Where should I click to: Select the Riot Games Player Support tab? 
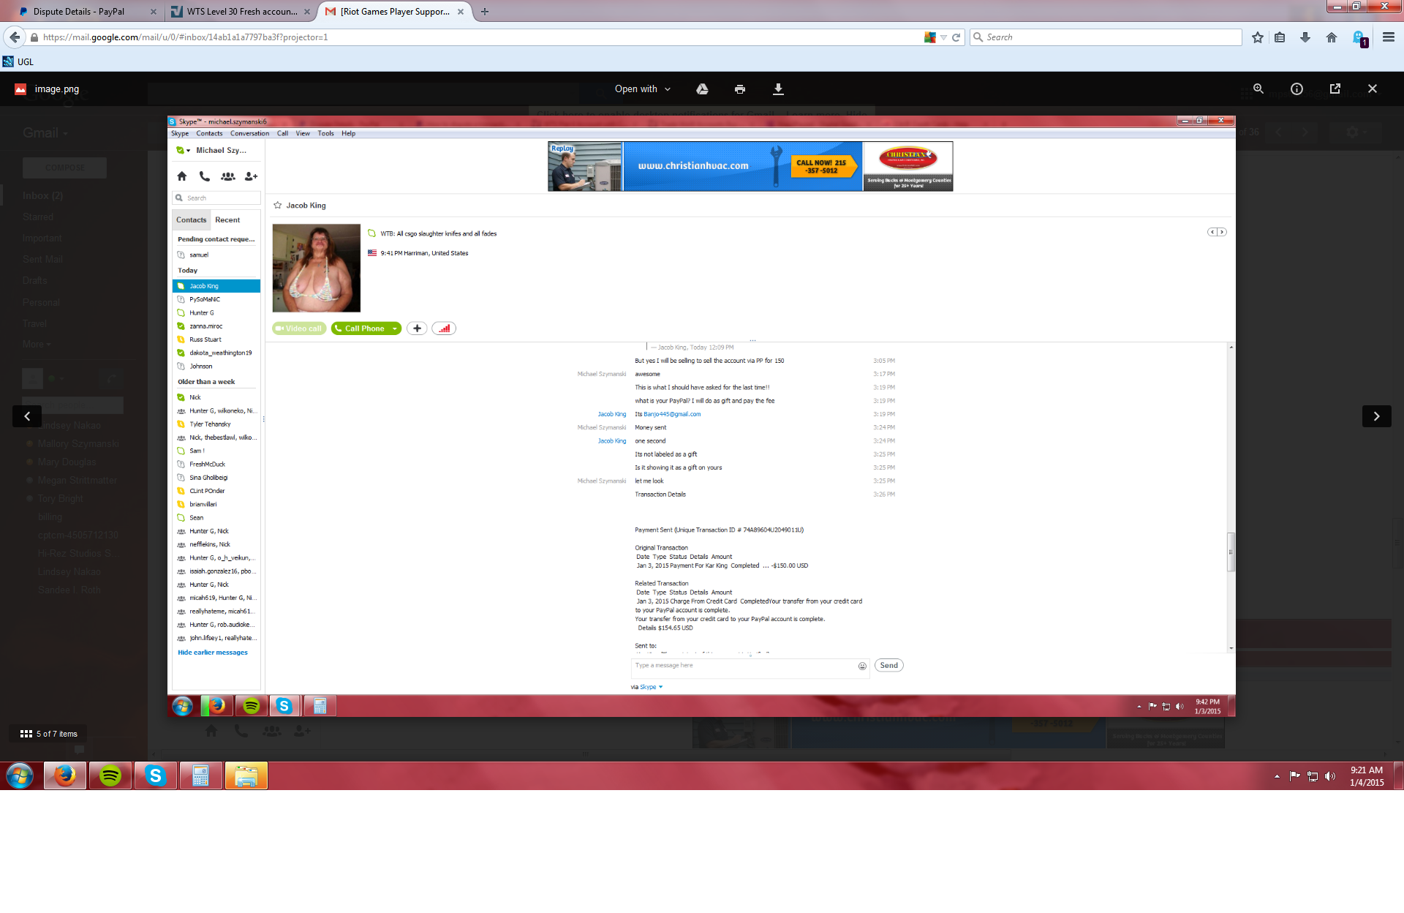395,12
